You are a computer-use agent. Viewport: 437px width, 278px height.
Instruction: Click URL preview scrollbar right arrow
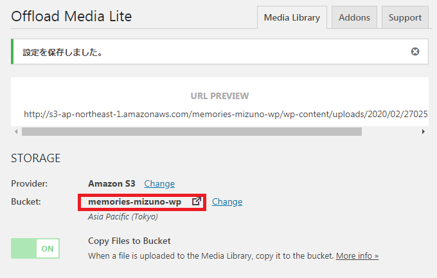(424, 131)
